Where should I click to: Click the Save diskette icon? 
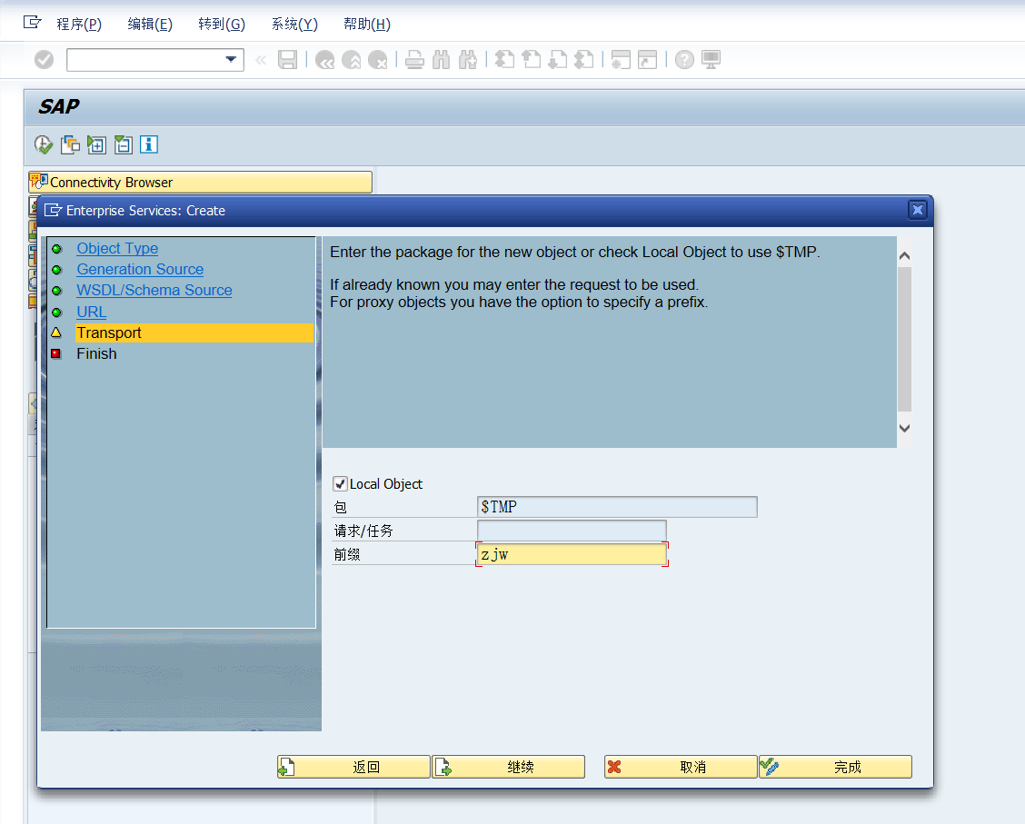click(x=288, y=59)
